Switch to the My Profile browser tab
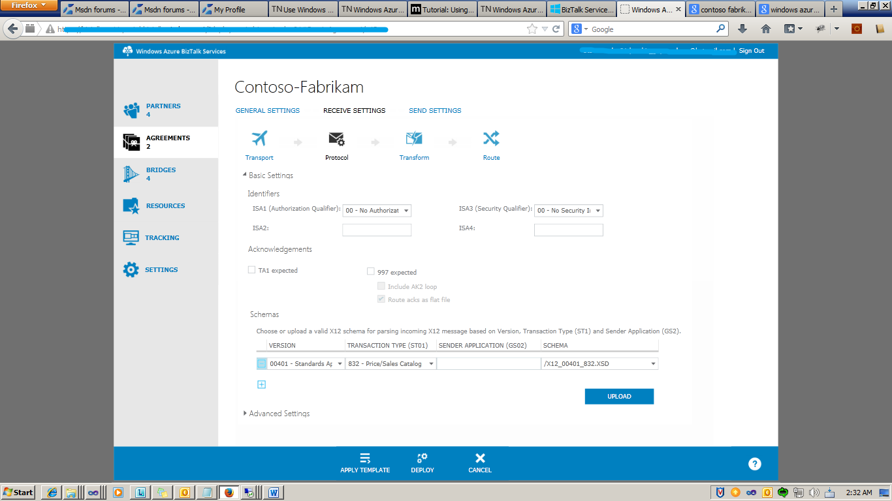Image resolution: width=892 pixels, height=501 pixels. [233, 10]
